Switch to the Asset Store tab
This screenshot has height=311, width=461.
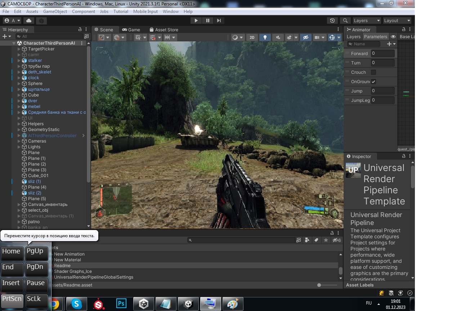[x=164, y=30]
